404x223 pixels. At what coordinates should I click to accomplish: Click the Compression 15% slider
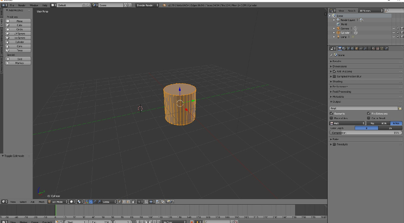365,133
